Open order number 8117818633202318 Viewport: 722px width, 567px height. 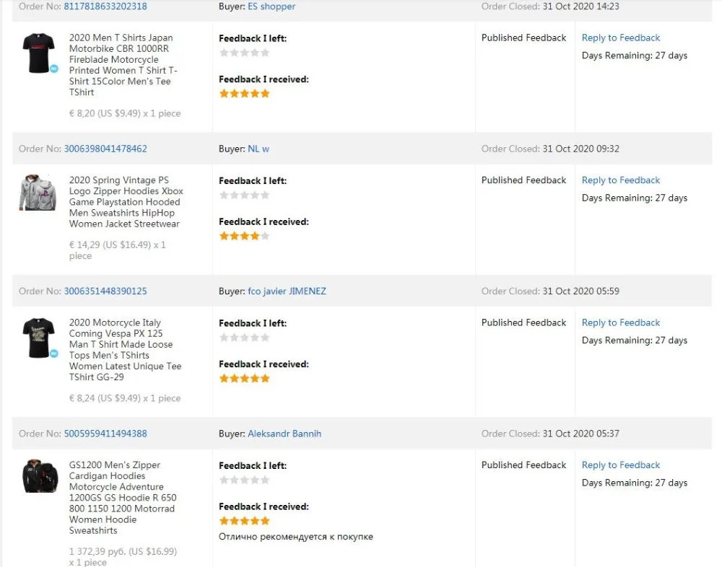pos(105,6)
